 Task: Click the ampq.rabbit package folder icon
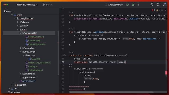24,33
